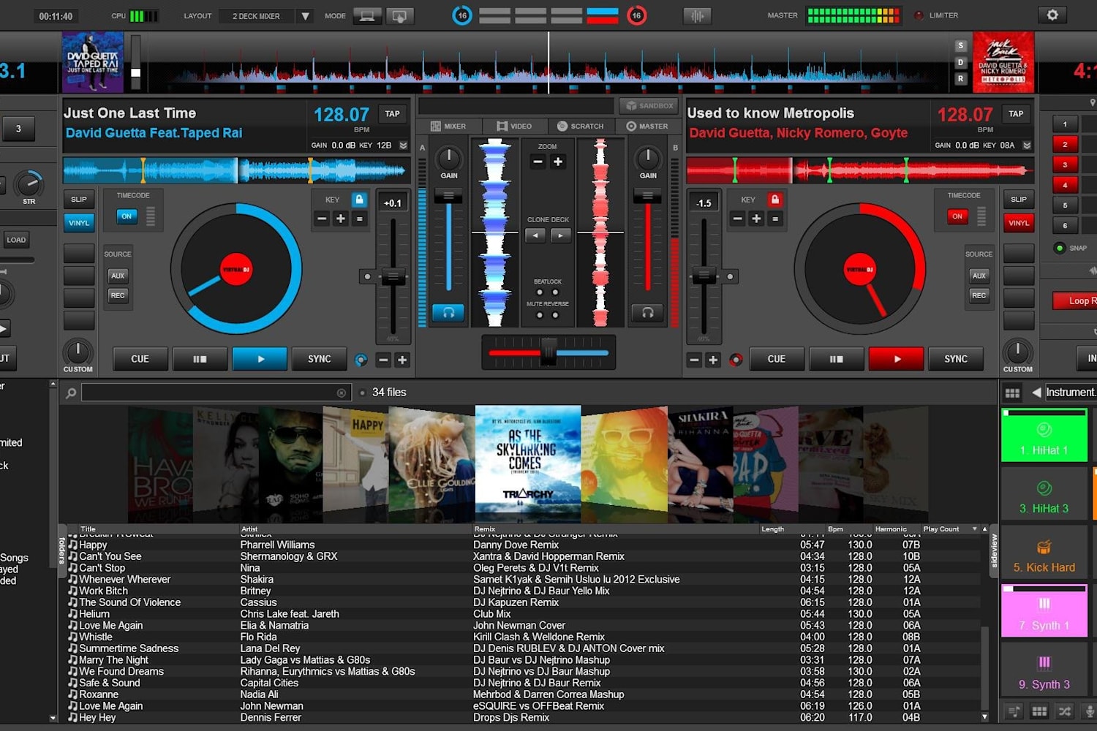Click the pad grid view icon

[1012, 393]
